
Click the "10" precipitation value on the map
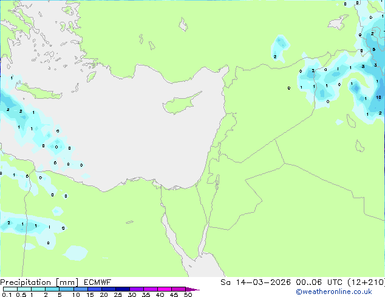pyautogui.click(x=378, y=98)
